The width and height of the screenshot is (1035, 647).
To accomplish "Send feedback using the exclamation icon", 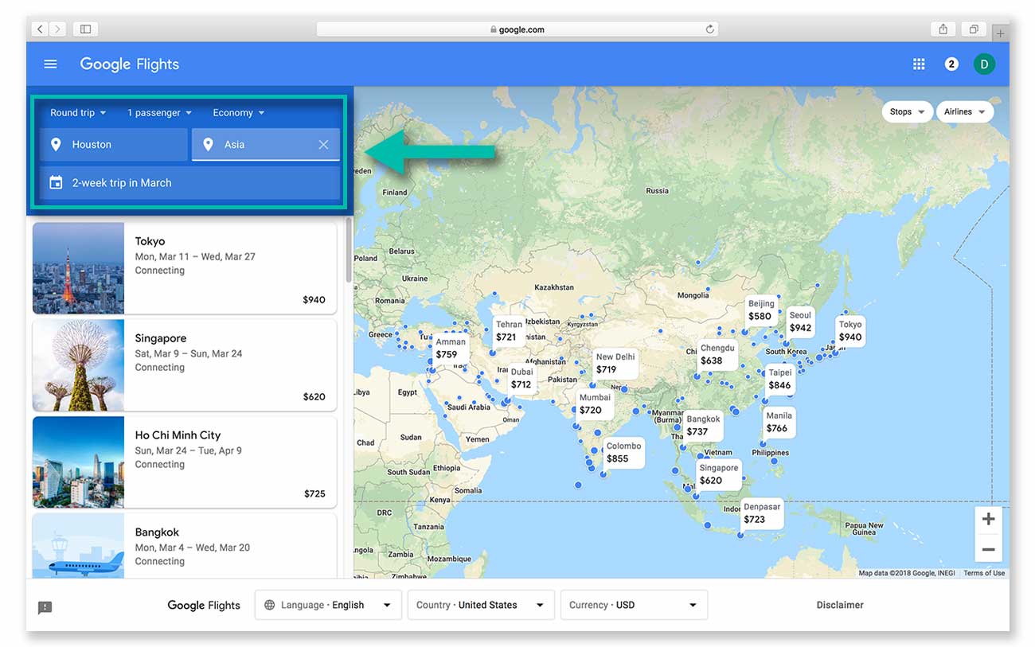I will [x=45, y=607].
